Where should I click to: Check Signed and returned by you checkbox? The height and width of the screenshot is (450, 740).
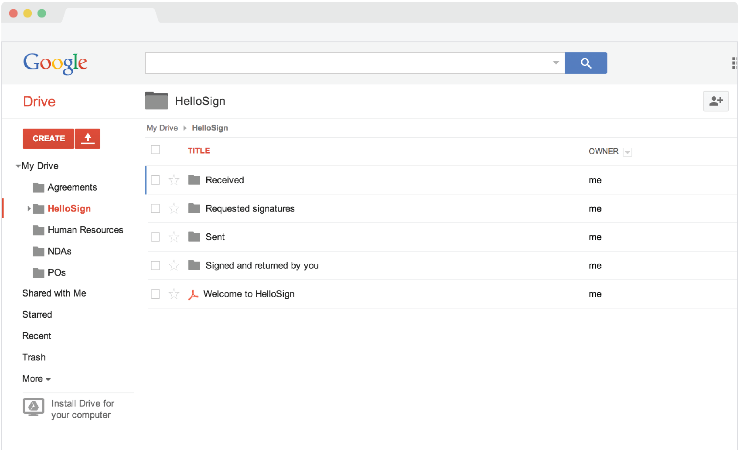(155, 265)
